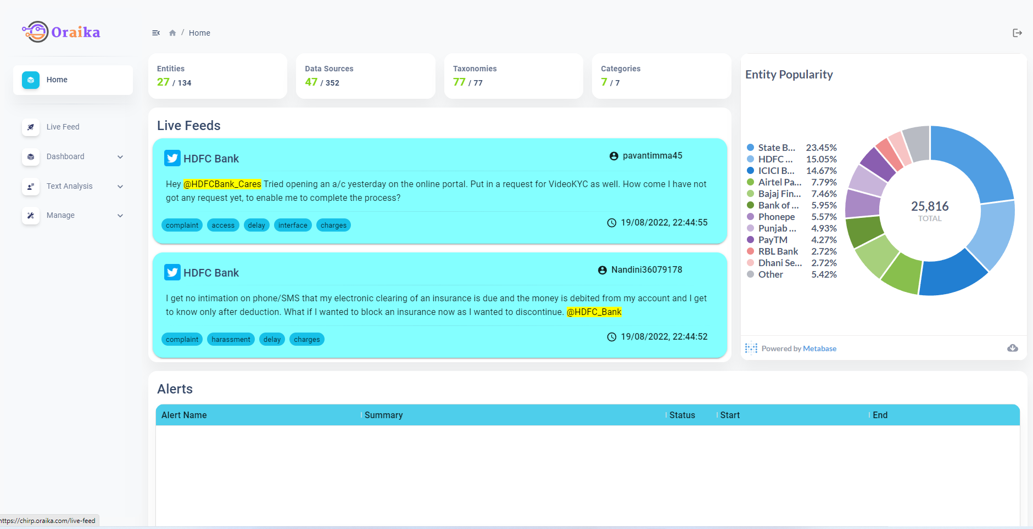Click the @HDFCBank_Cares mention
Image resolution: width=1033 pixels, height=529 pixels.
[x=222, y=184]
